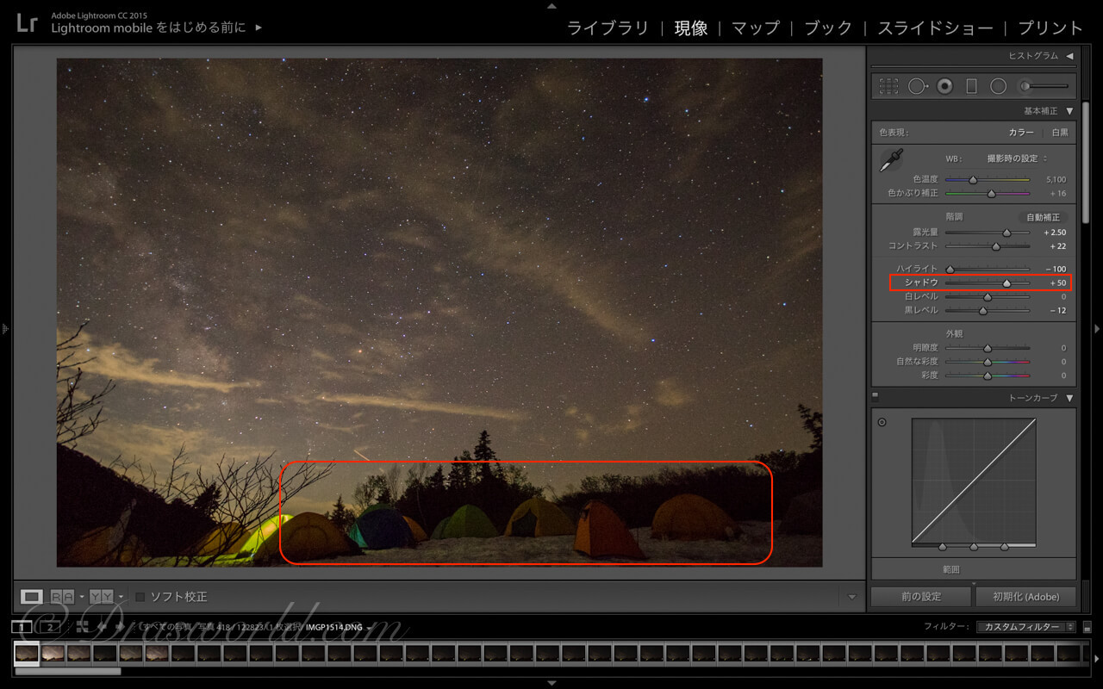1103x689 pixels.
Task: Select the Graduated Filter tool
Action: 971,86
